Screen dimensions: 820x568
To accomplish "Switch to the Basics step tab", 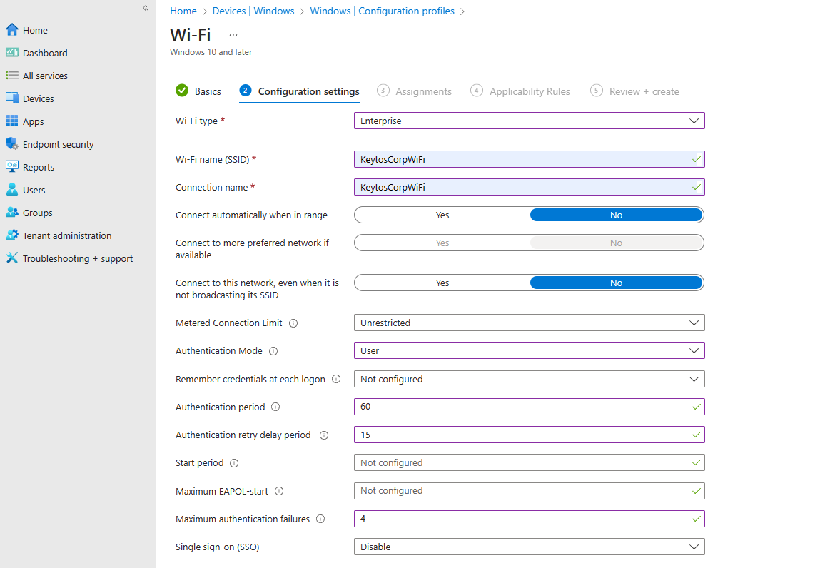I will point(198,91).
